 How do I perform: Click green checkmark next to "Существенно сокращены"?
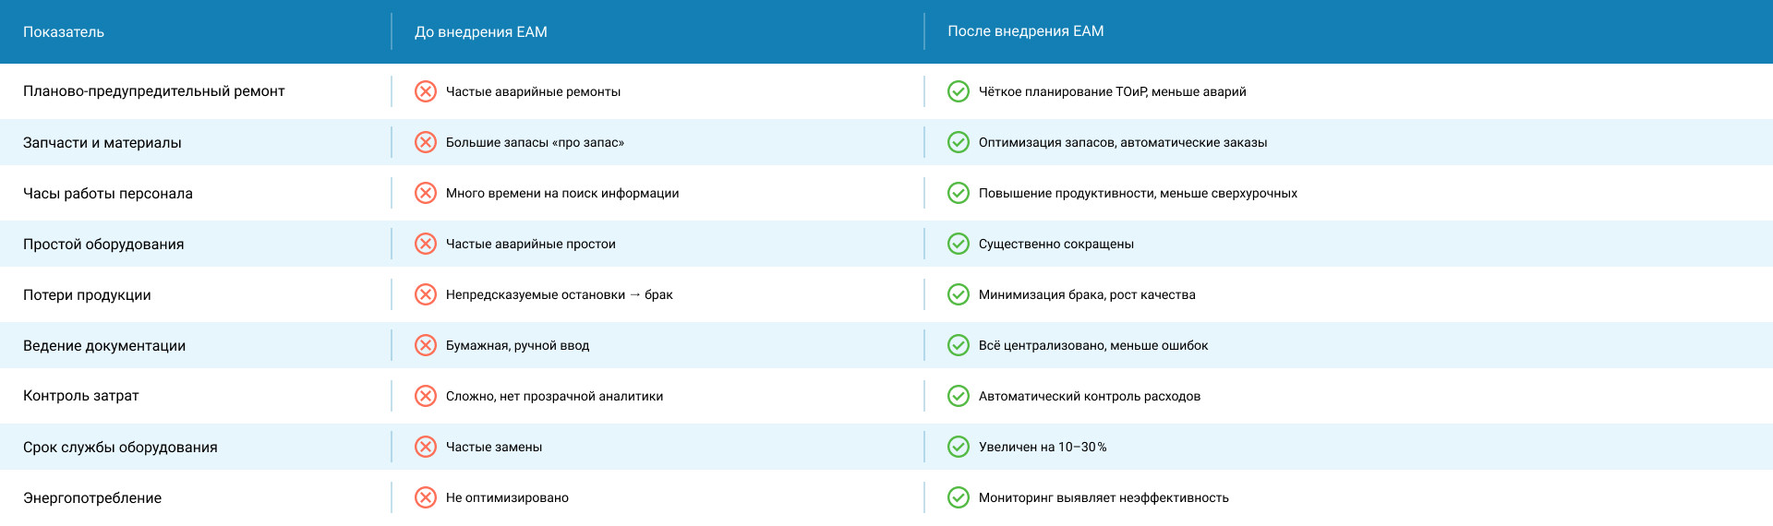(x=959, y=244)
